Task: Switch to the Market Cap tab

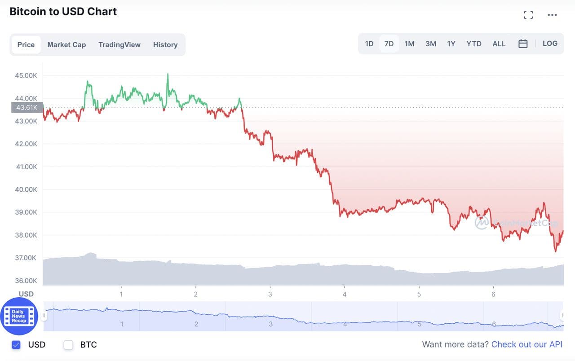Action: click(x=66, y=44)
